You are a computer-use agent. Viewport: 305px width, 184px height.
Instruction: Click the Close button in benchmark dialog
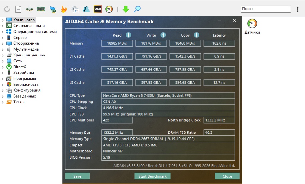coord(227,176)
